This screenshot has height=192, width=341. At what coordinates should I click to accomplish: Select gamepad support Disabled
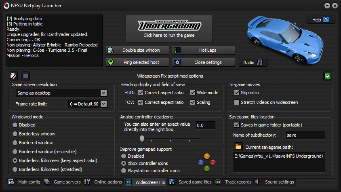[x=124, y=156]
